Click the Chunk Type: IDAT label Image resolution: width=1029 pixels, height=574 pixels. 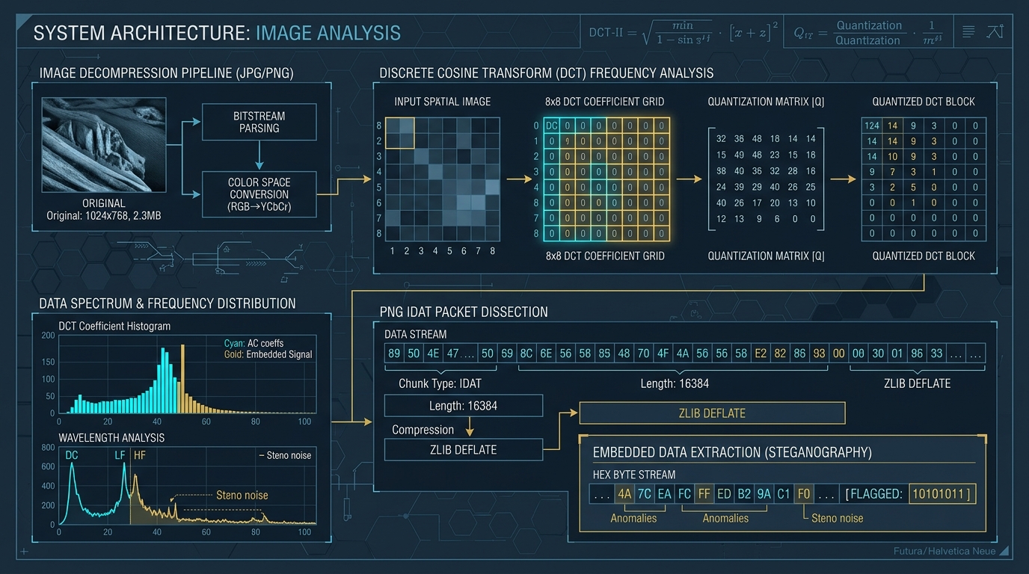click(440, 383)
